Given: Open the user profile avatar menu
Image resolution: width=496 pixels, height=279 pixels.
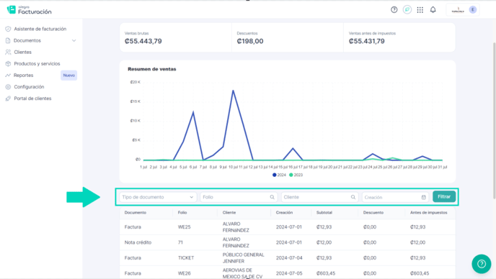Looking at the screenshot, I should pos(473,10).
